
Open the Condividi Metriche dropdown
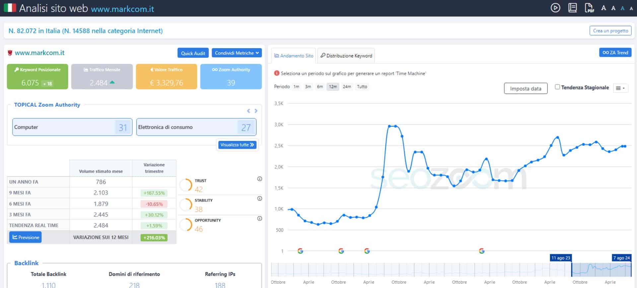pyautogui.click(x=237, y=53)
